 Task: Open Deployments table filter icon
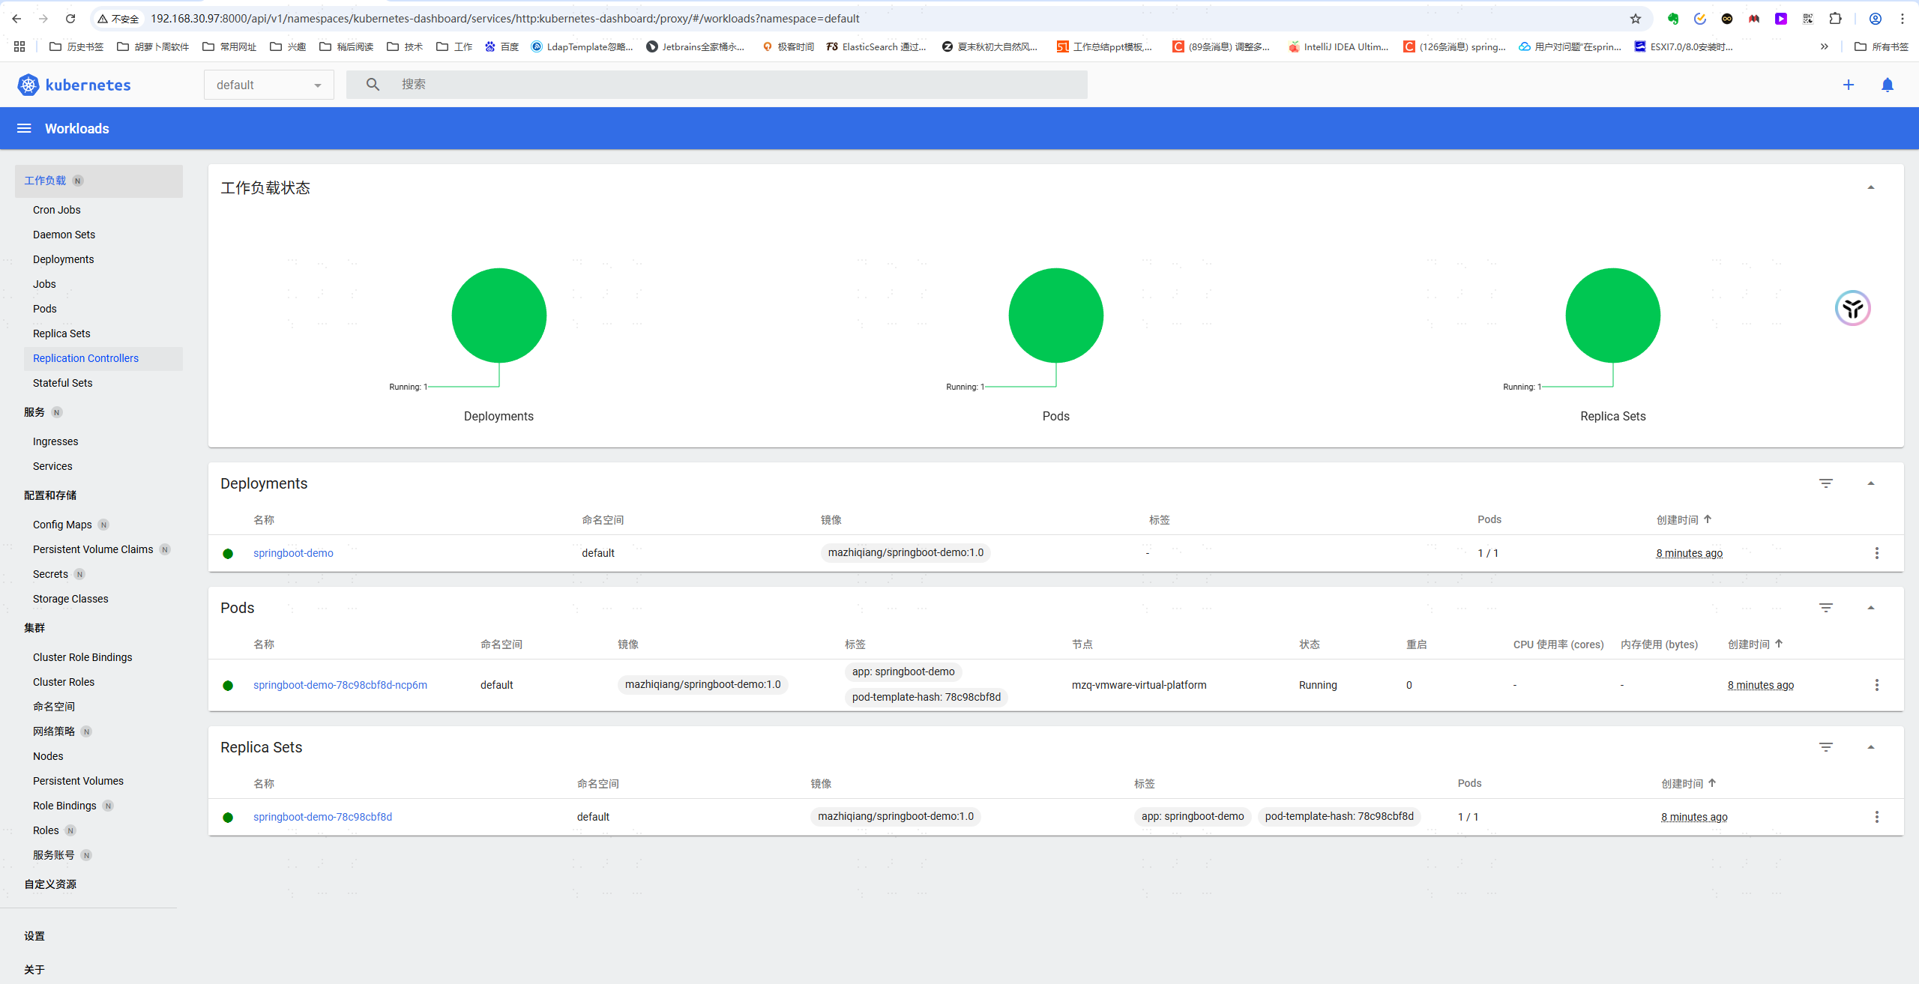1825,483
